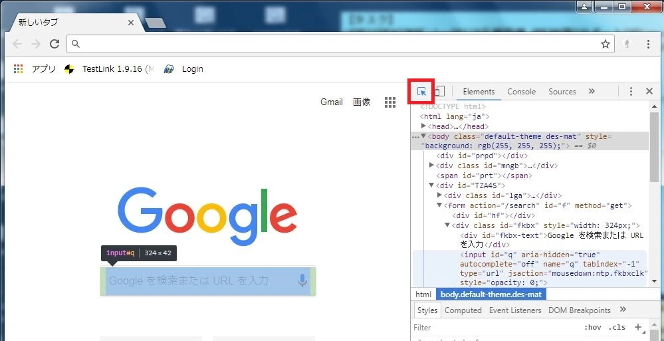The height and width of the screenshot is (341, 664).
Task: Click the Chrome forward navigation arrow
Action: pos(36,44)
